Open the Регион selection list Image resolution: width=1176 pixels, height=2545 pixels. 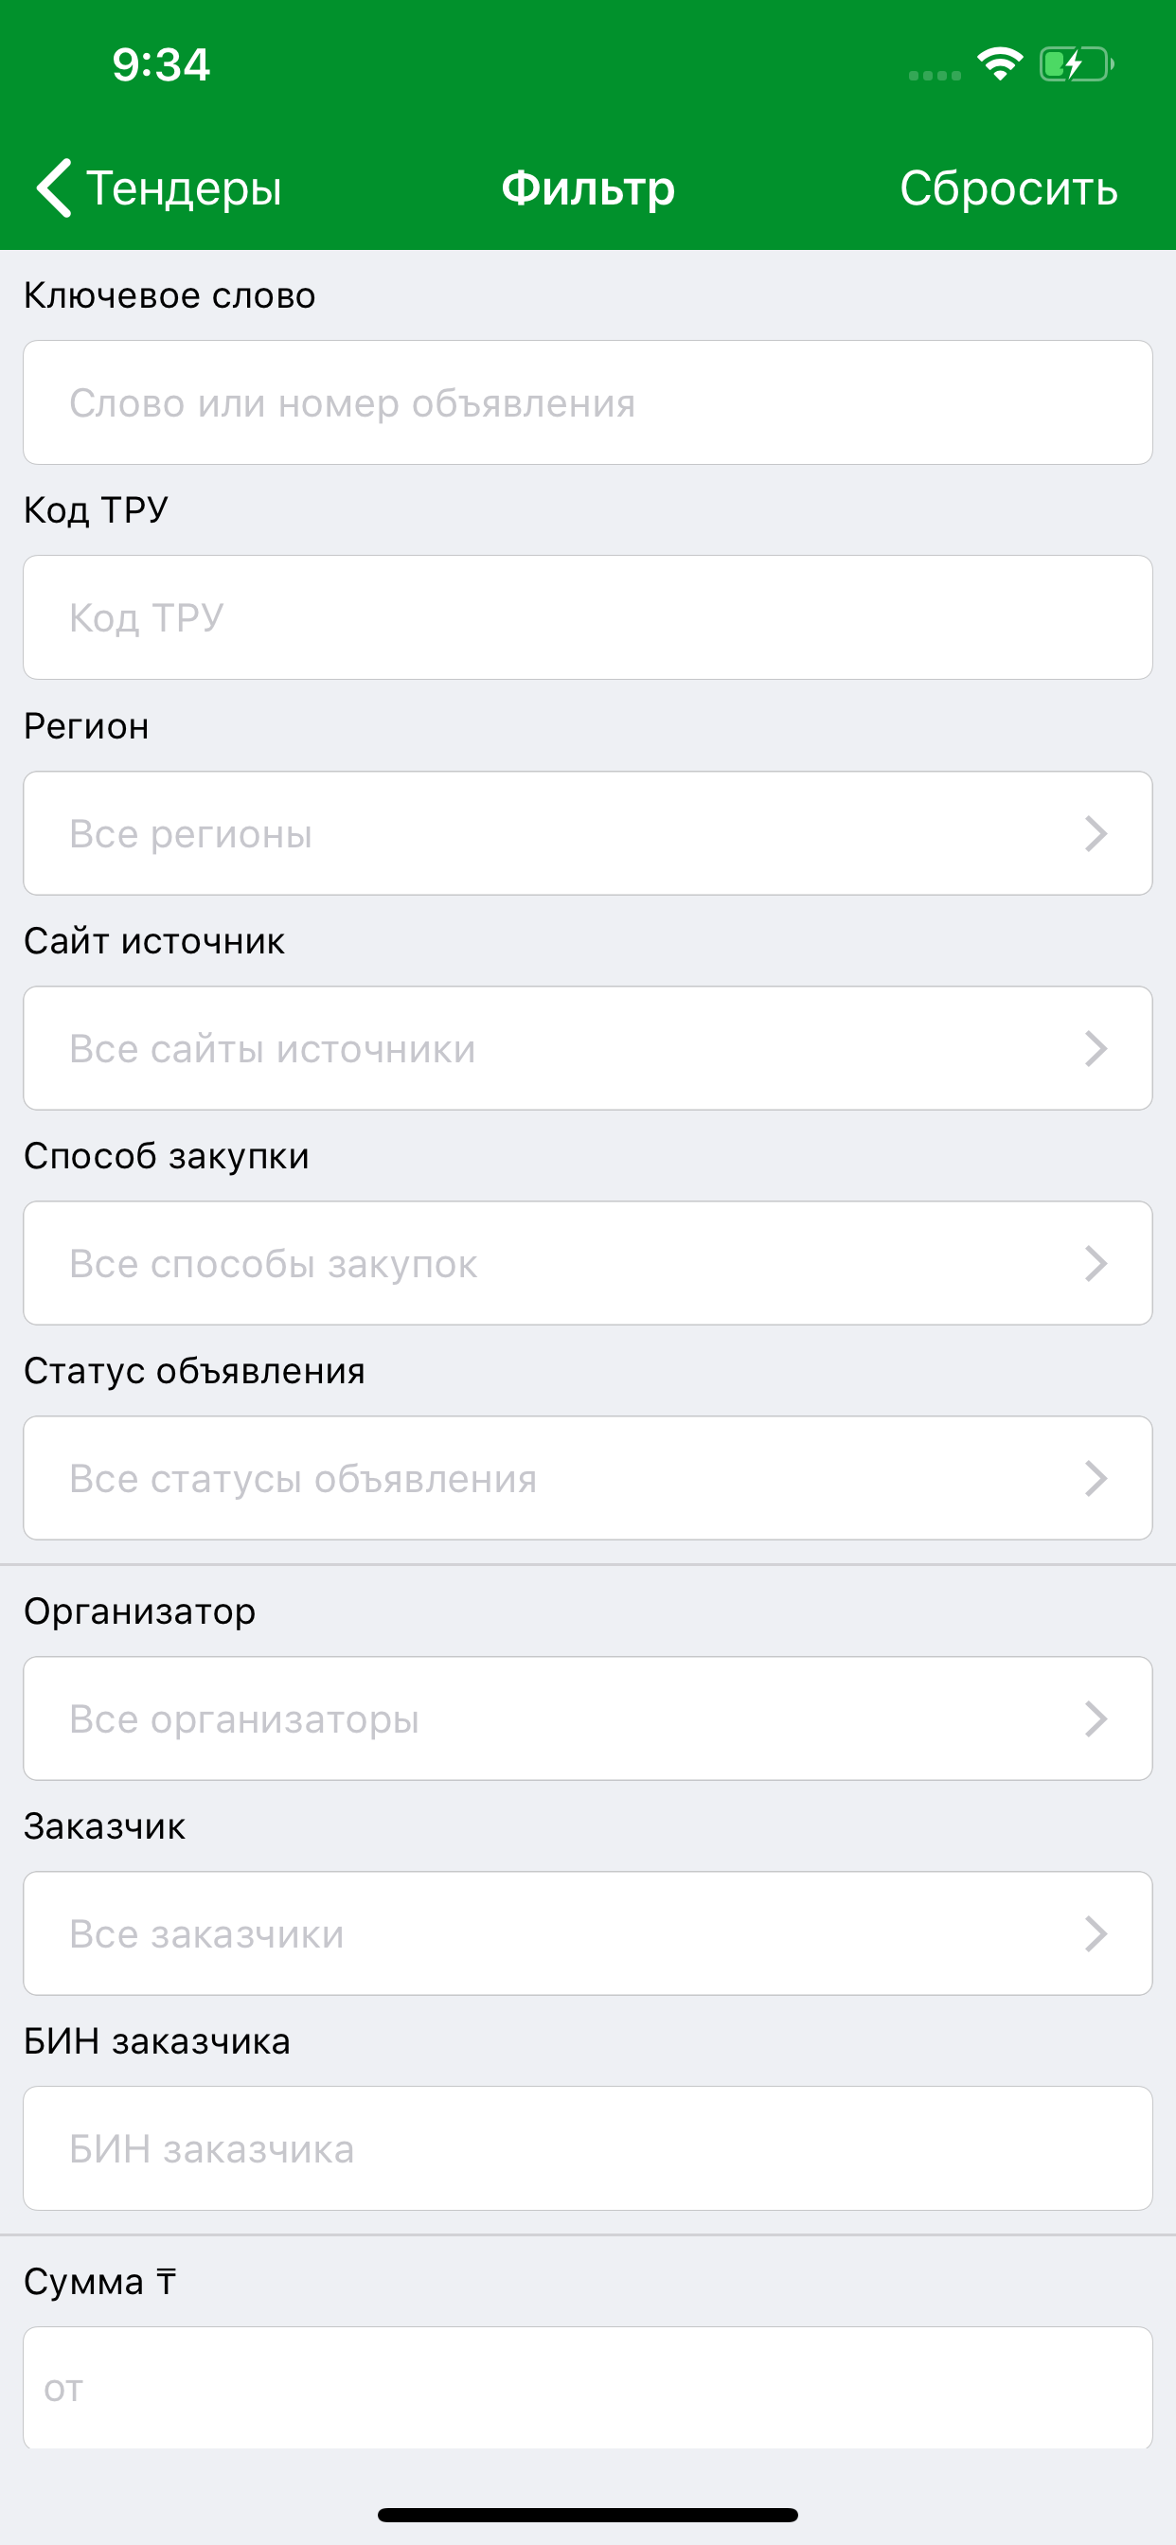pos(588,833)
